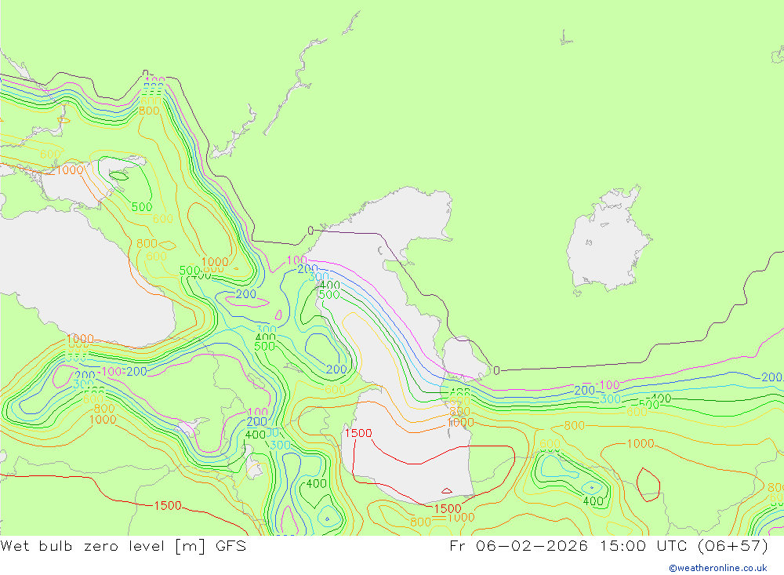Click the orange 1000 label on the far eastern contour
This screenshot has width=784, height=575.
click(x=640, y=443)
